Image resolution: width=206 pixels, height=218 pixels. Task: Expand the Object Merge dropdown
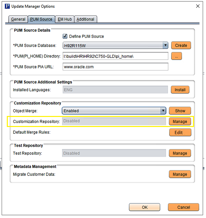(163, 111)
